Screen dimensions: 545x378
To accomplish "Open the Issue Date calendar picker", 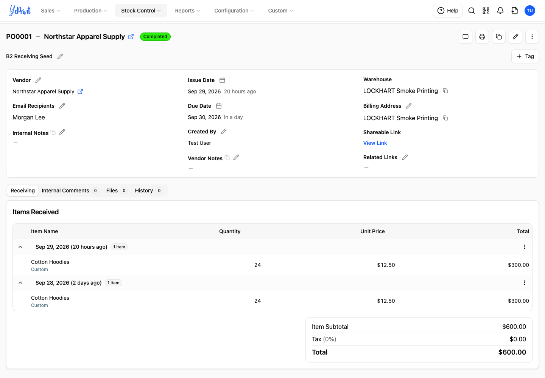I will (x=222, y=80).
